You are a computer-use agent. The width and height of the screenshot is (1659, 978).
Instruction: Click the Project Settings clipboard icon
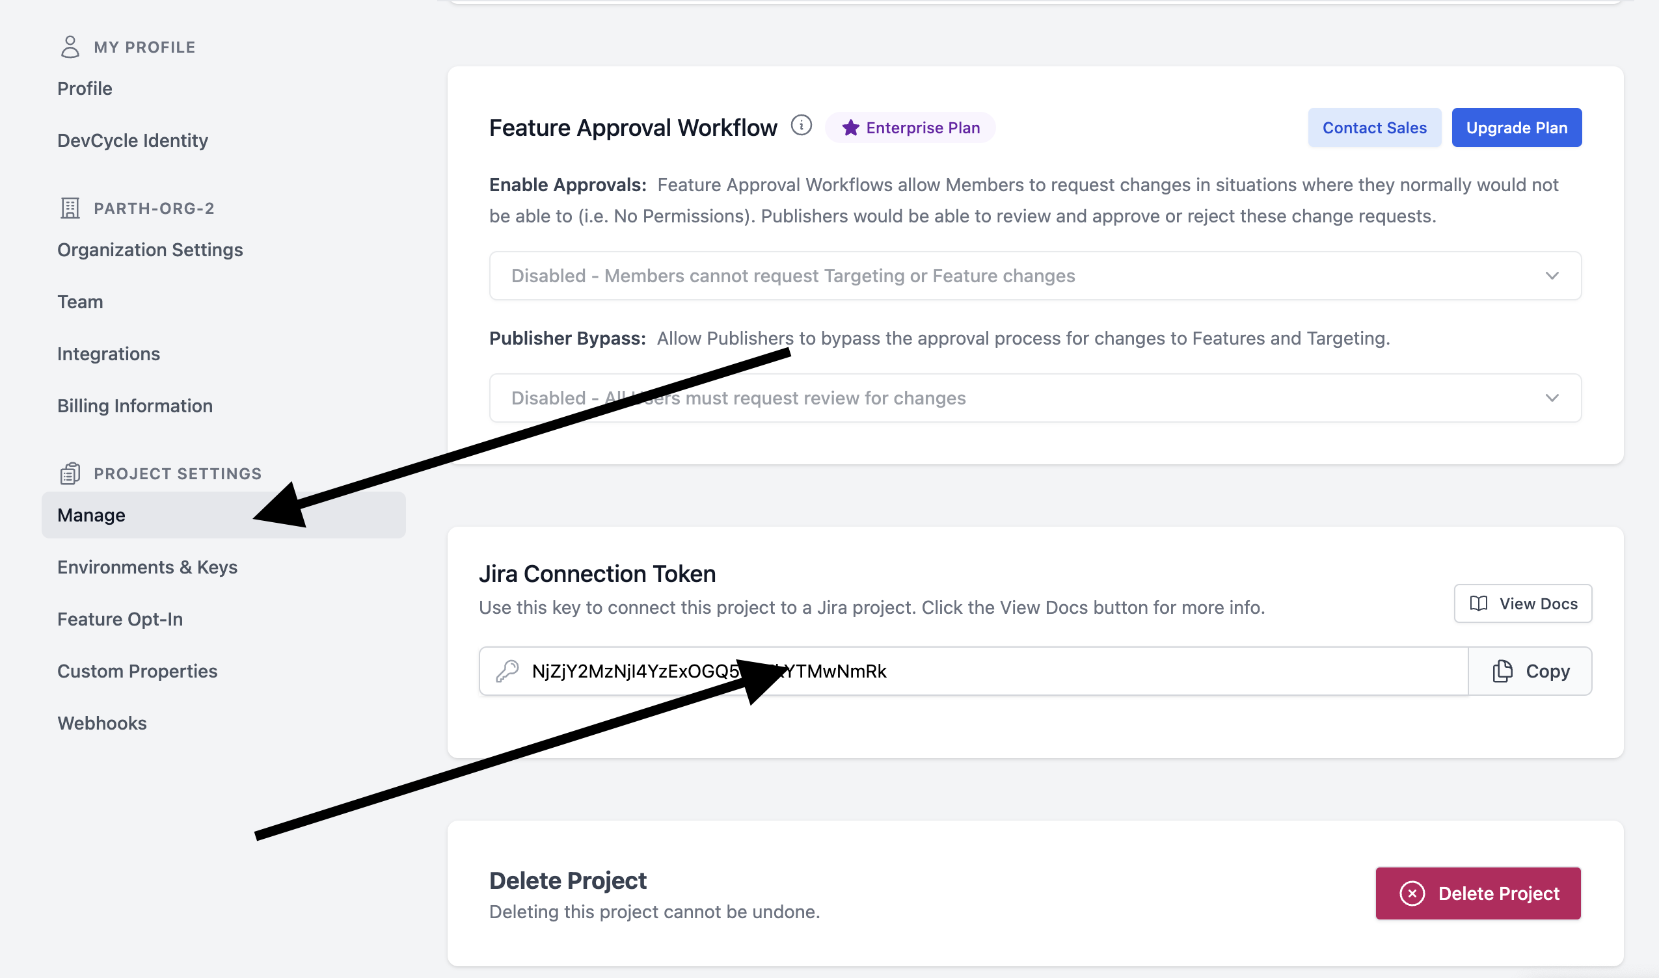pyautogui.click(x=69, y=473)
